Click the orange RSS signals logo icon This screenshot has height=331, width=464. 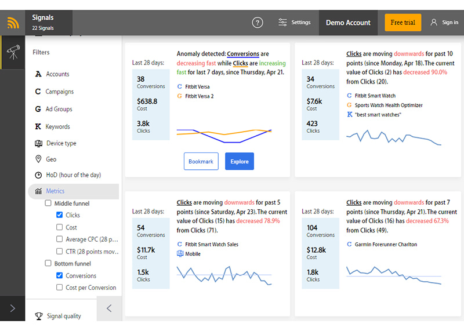tap(13, 23)
